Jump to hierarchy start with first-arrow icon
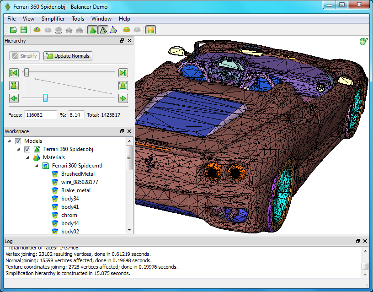Image resolution: width=373 pixels, height=292 pixels. pos(14,73)
